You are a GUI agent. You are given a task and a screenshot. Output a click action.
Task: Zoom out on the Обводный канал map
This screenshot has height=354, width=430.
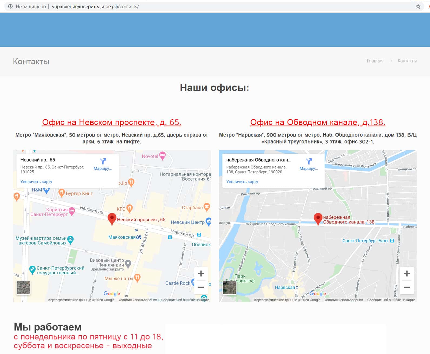coord(407,287)
